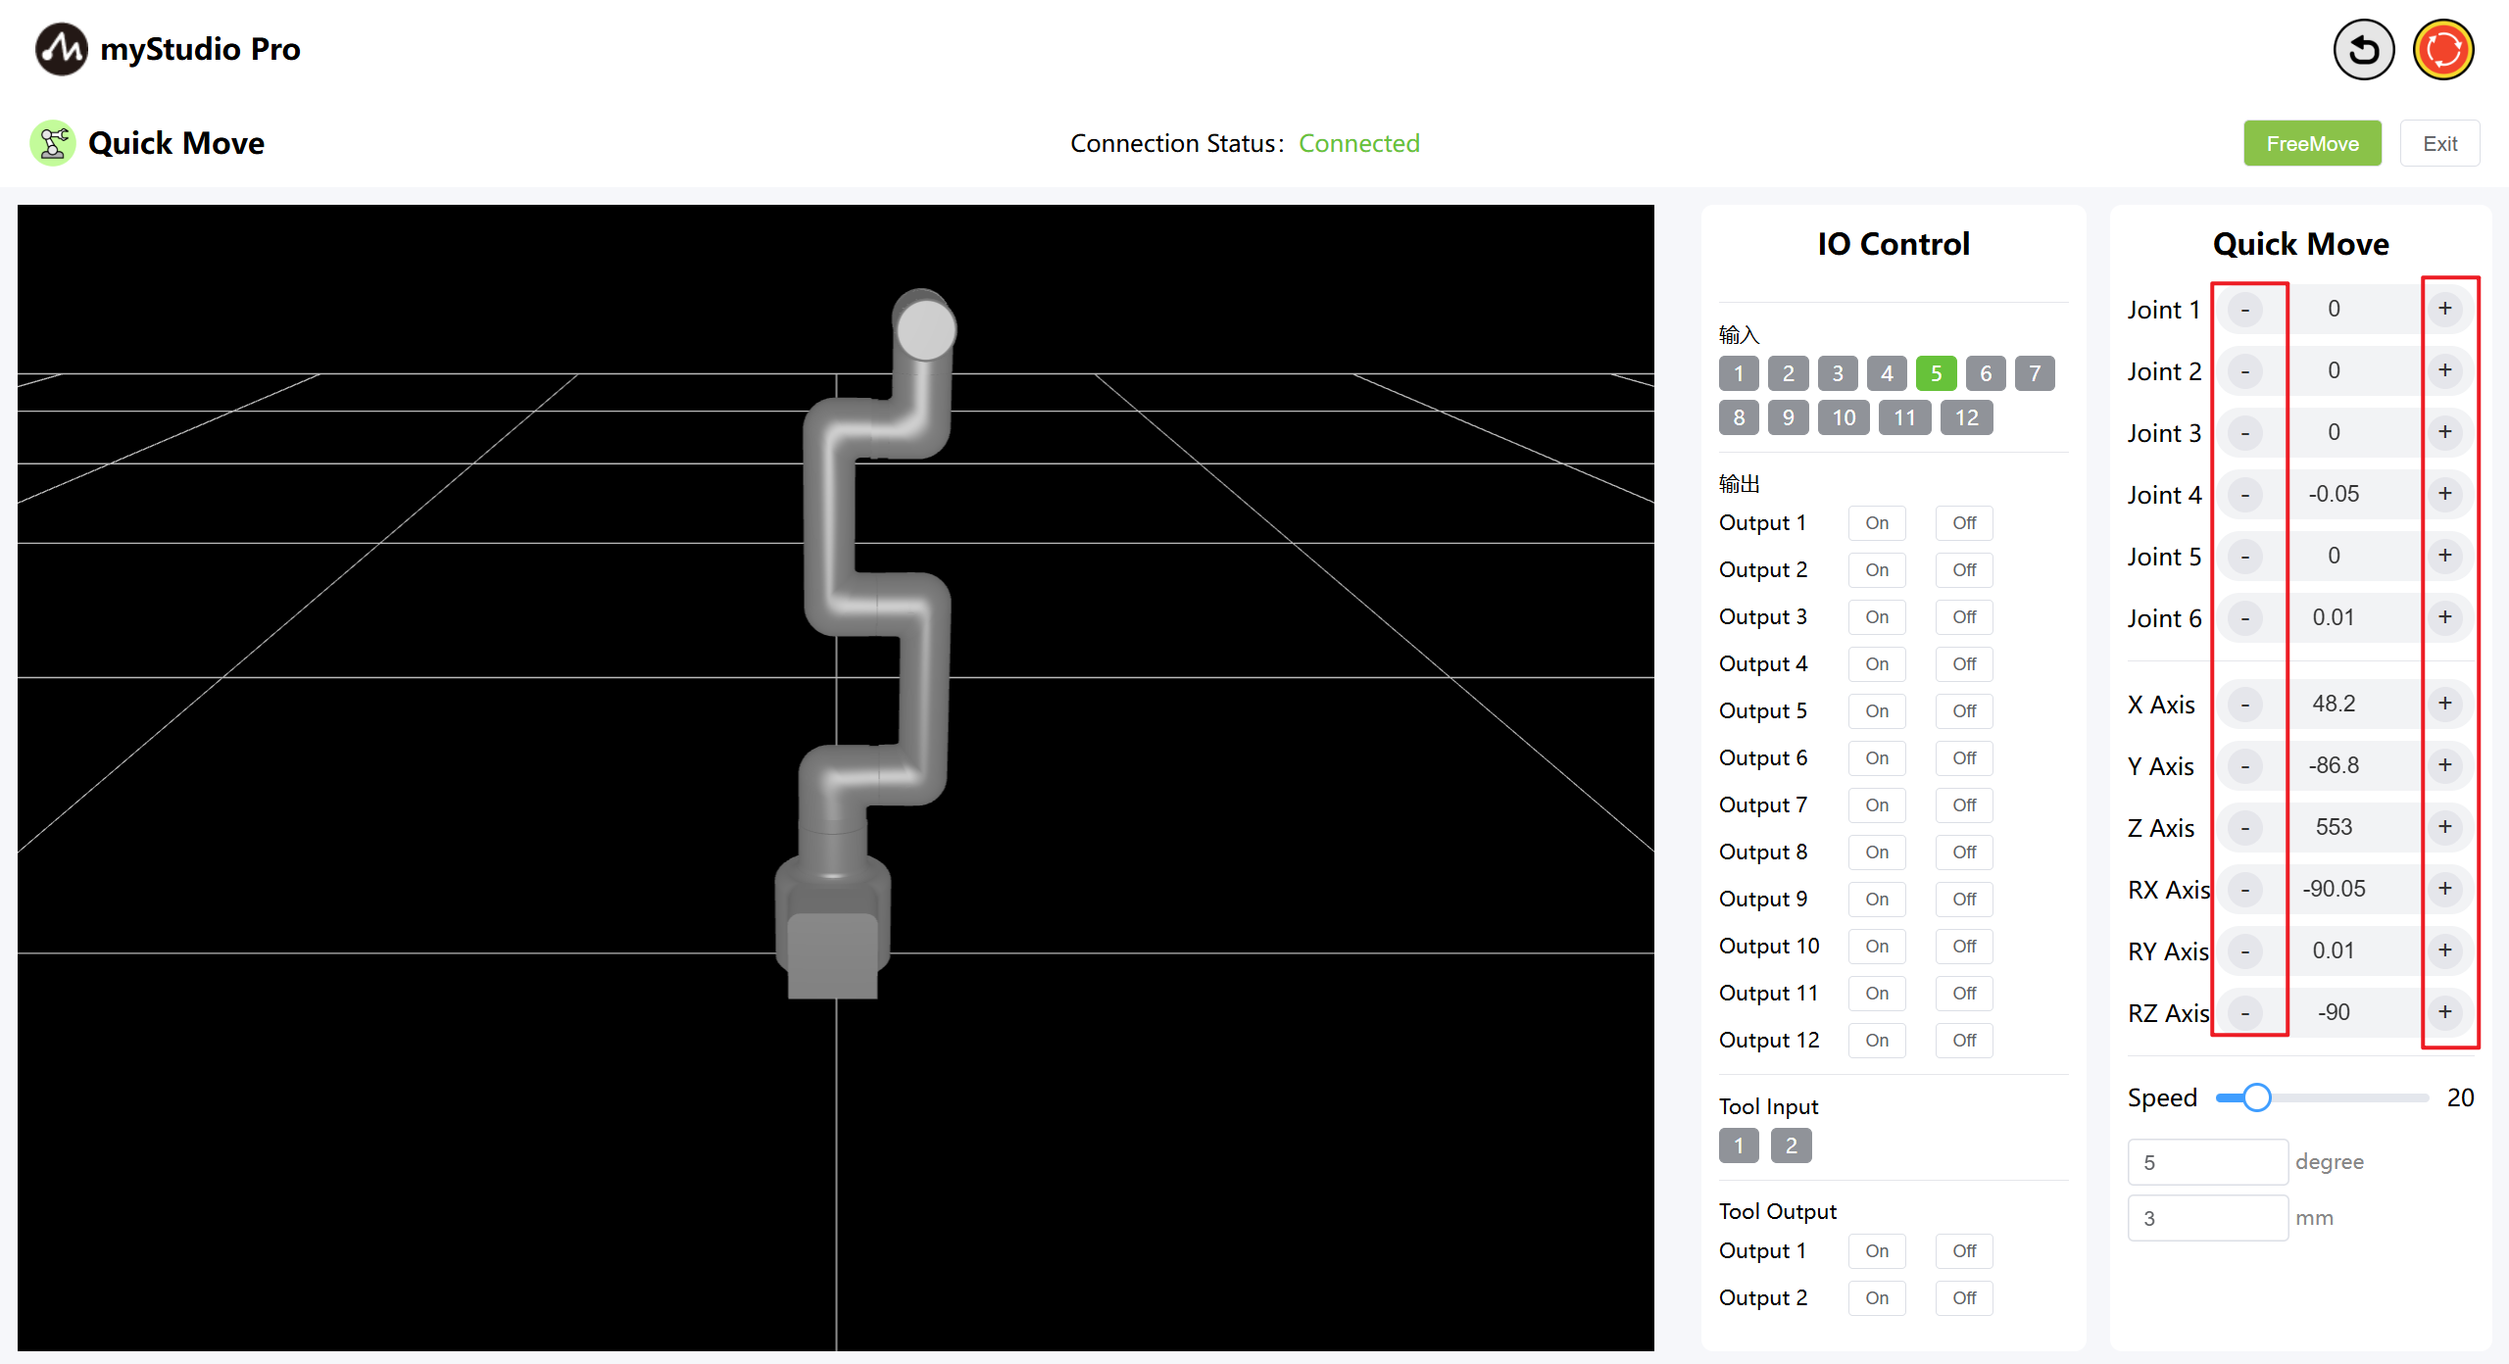
Task: Switch Tool Output 2 On
Action: [1877, 1298]
